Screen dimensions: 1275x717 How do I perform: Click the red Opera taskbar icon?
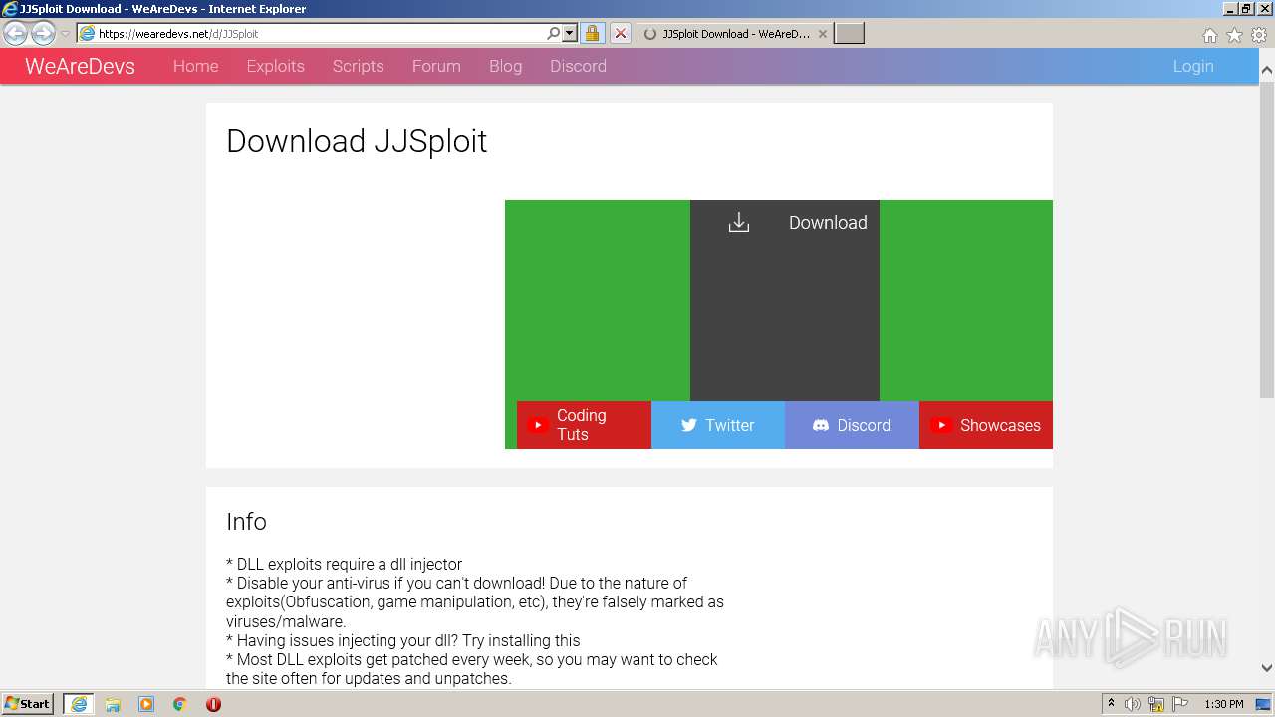[x=213, y=704]
